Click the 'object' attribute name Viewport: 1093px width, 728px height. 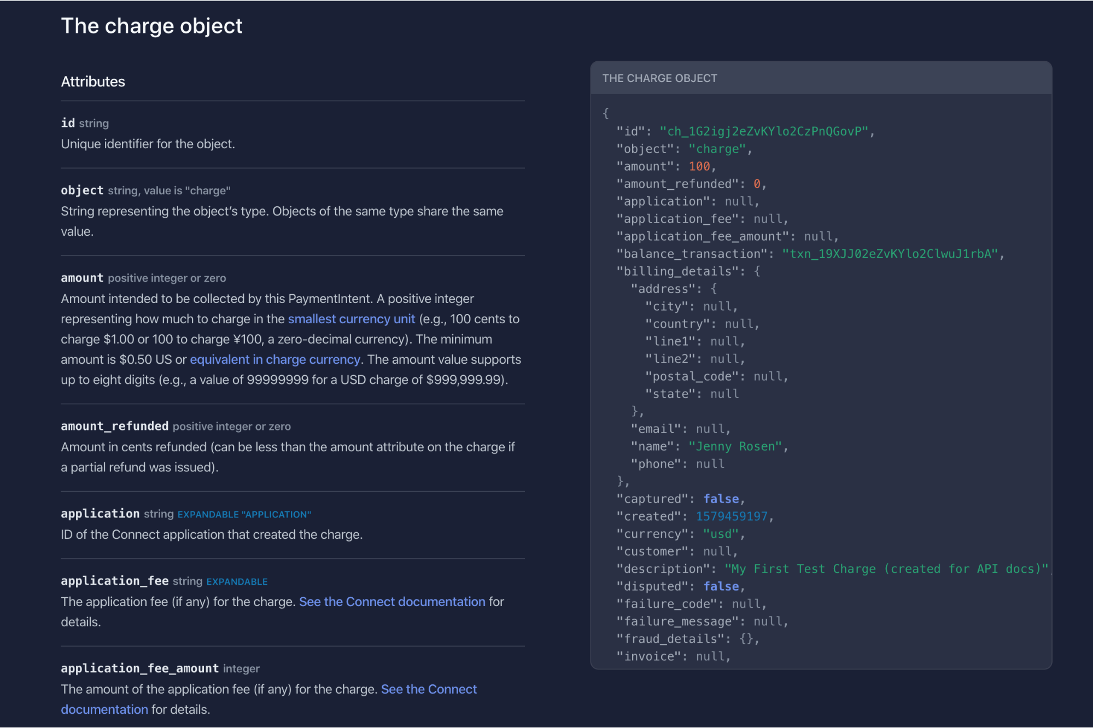(82, 190)
